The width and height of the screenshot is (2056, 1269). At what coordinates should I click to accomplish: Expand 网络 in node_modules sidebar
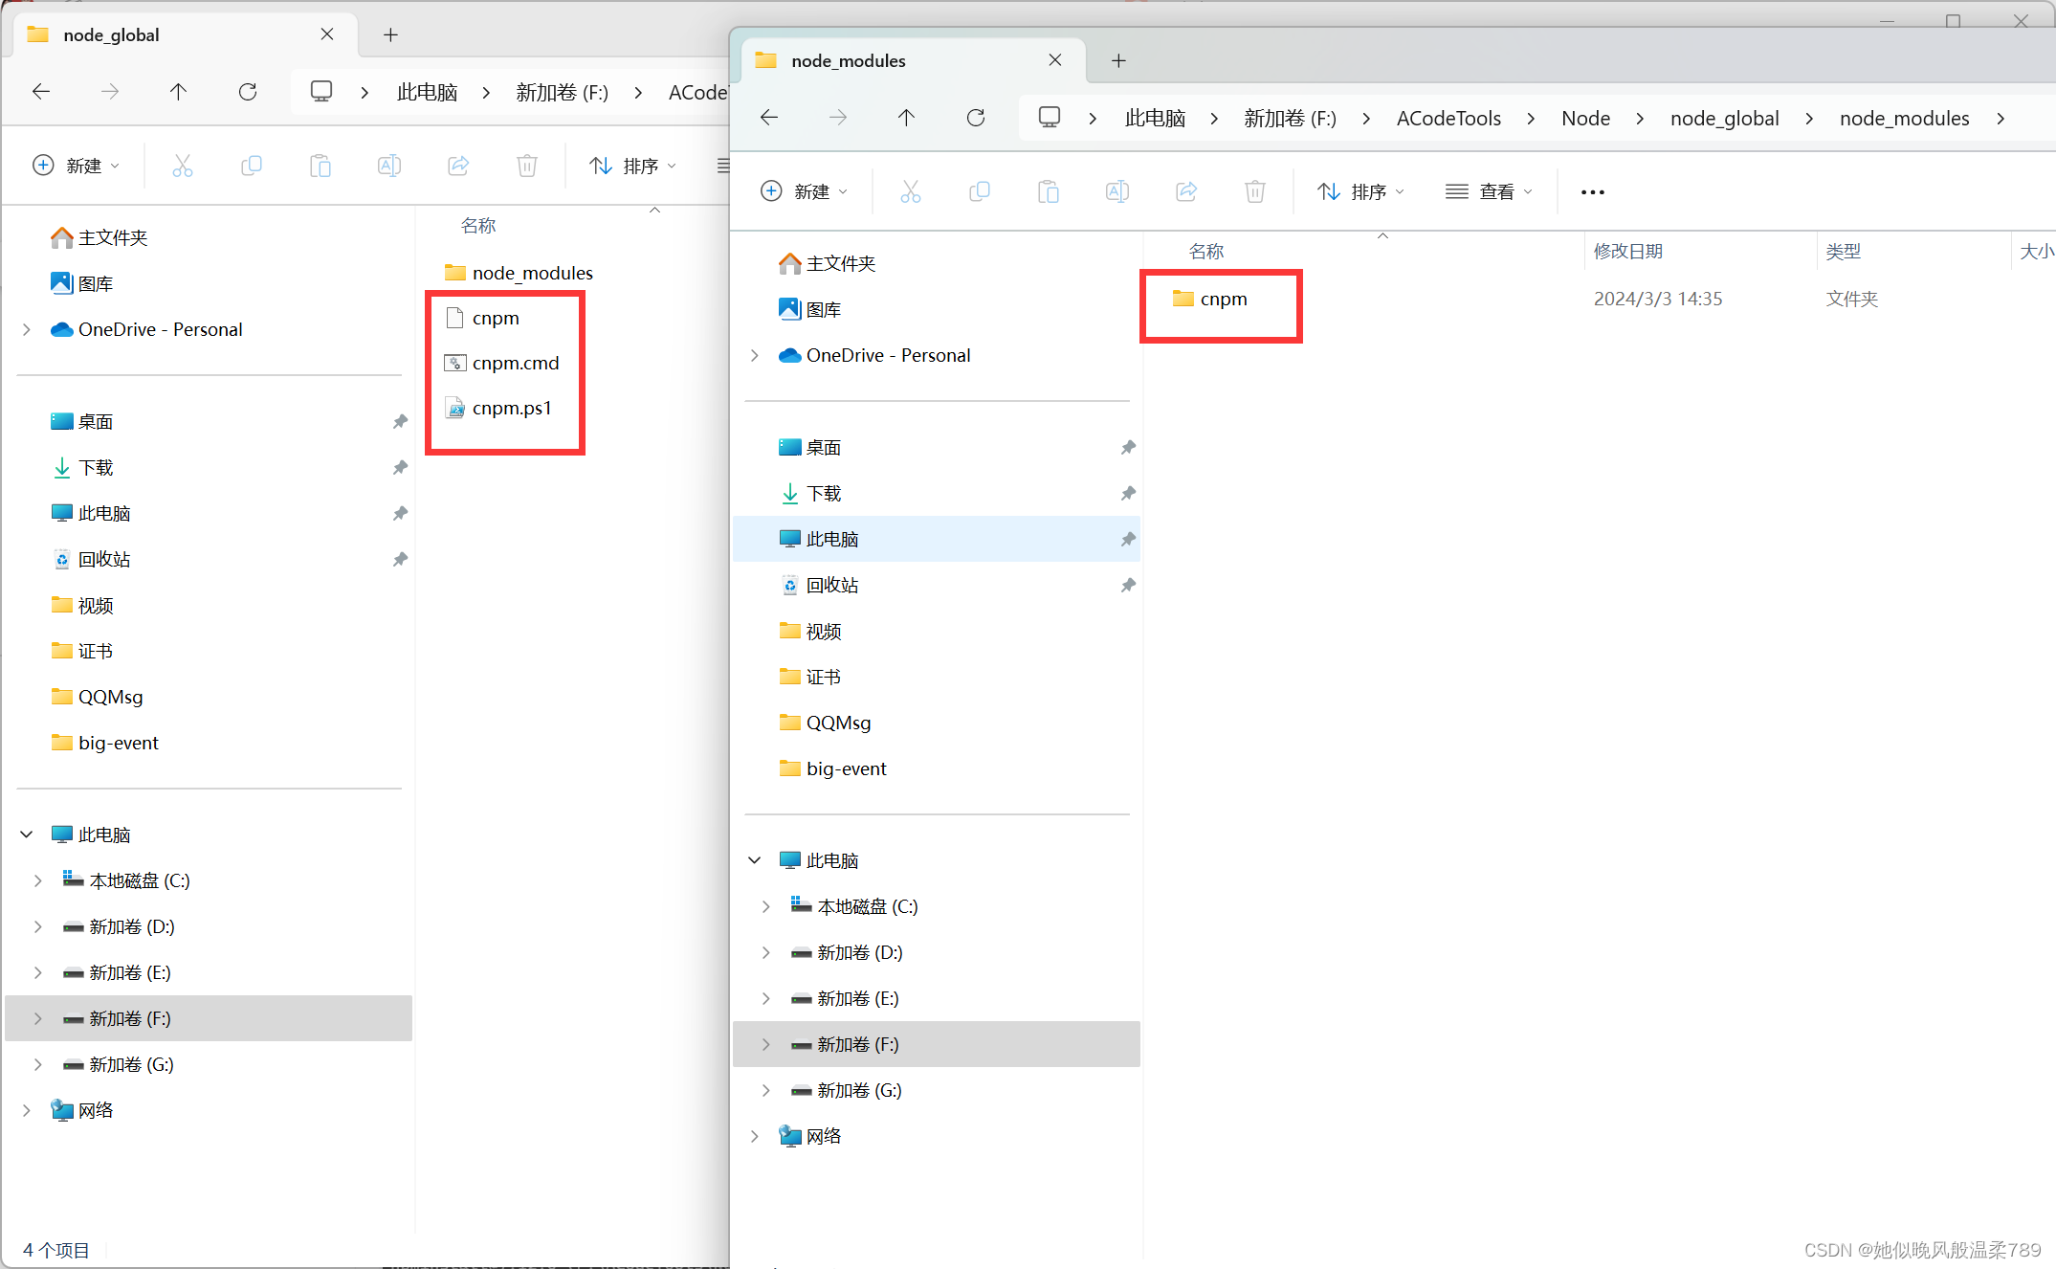[x=755, y=1136]
